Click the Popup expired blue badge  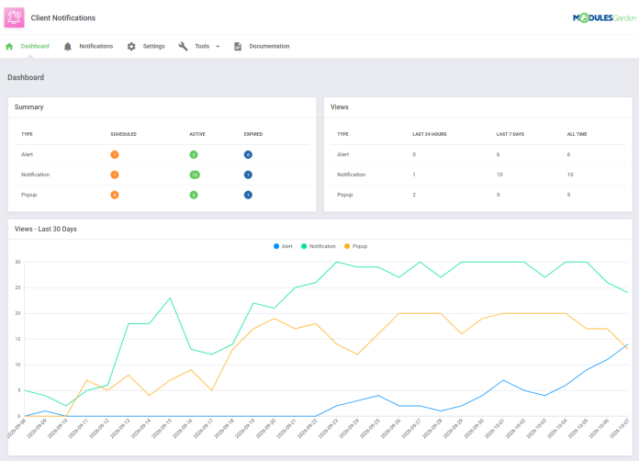(x=248, y=195)
